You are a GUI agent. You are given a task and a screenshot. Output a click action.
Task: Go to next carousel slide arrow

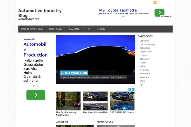(x=133, y=90)
